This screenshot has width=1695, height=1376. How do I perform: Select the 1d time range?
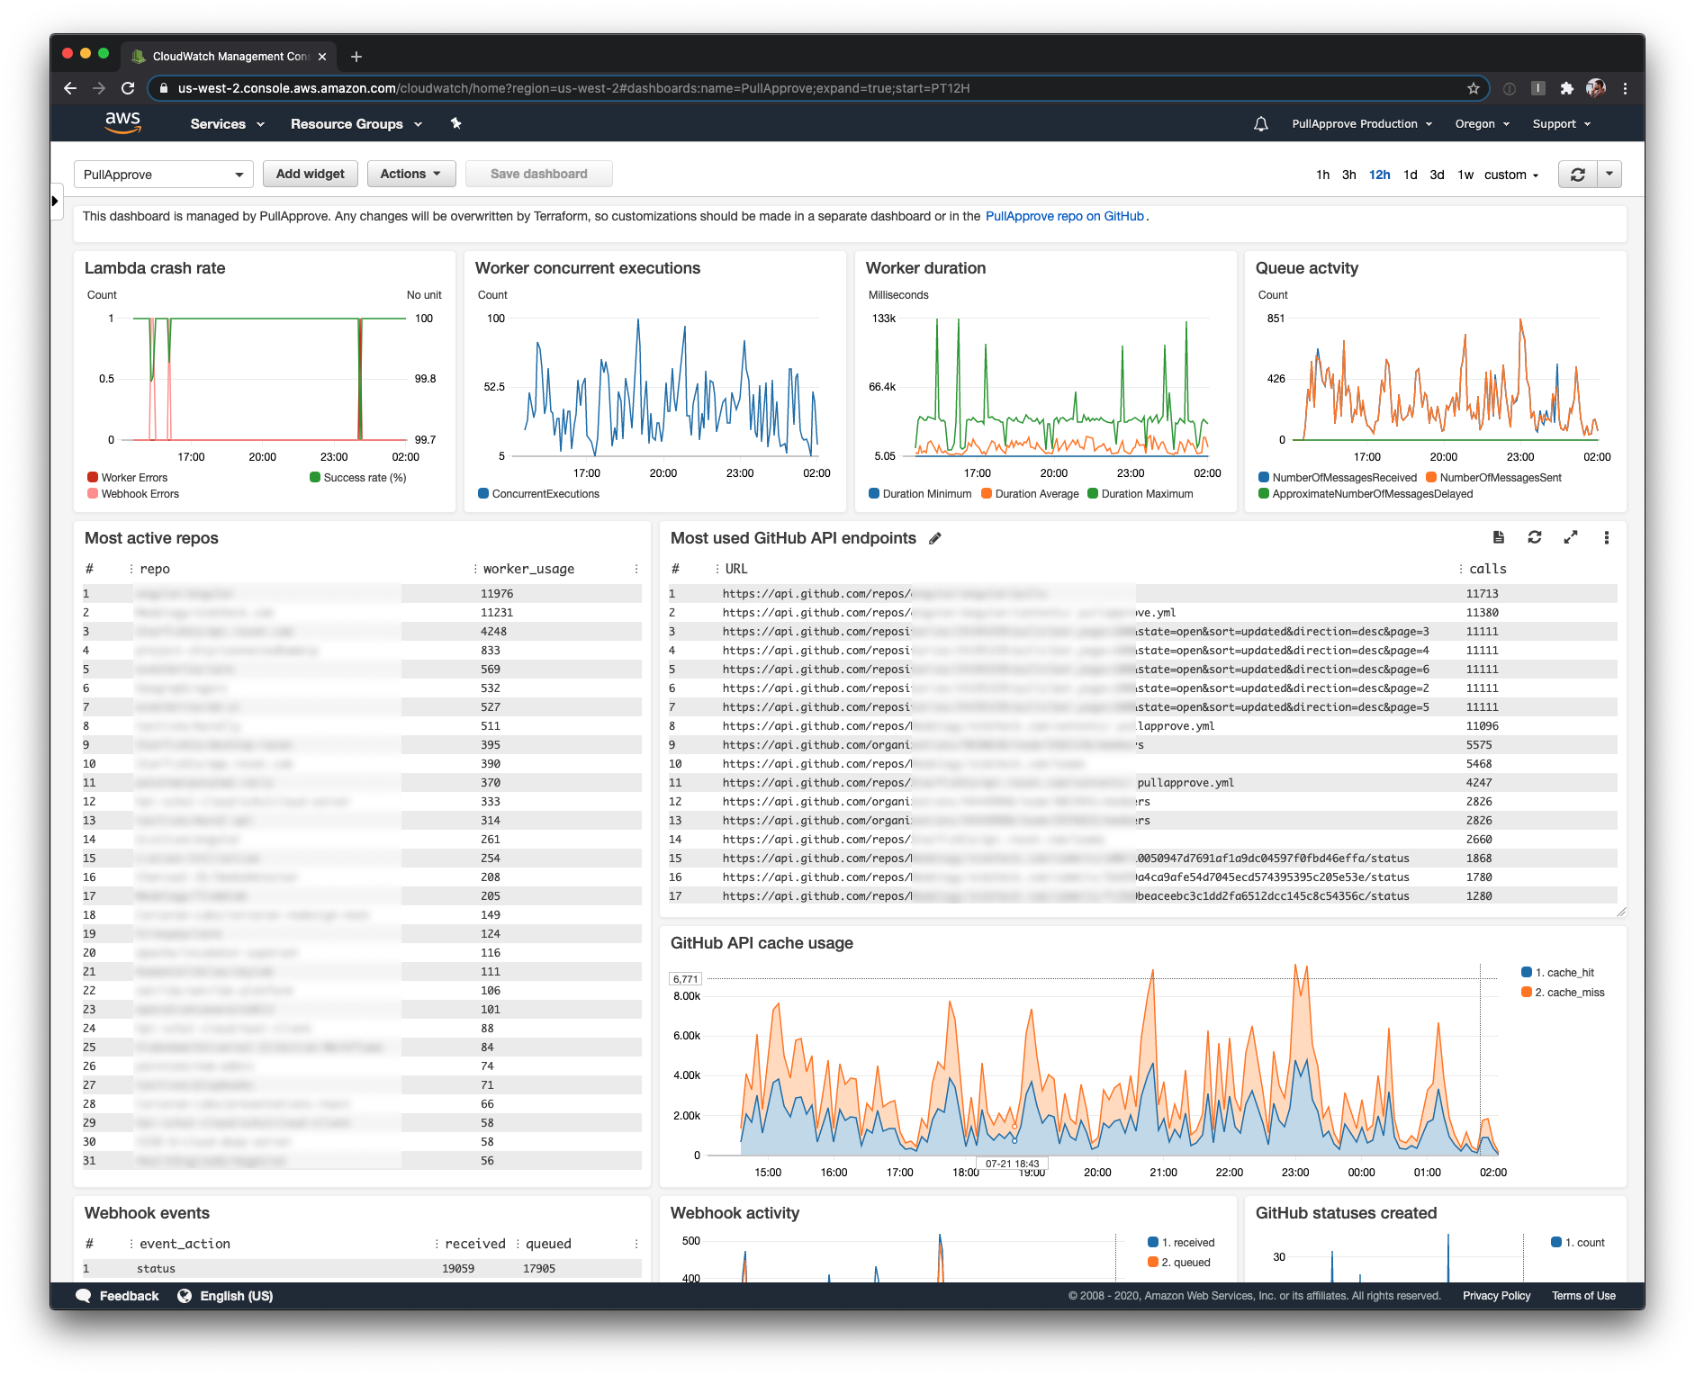click(x=1411, y=175)
